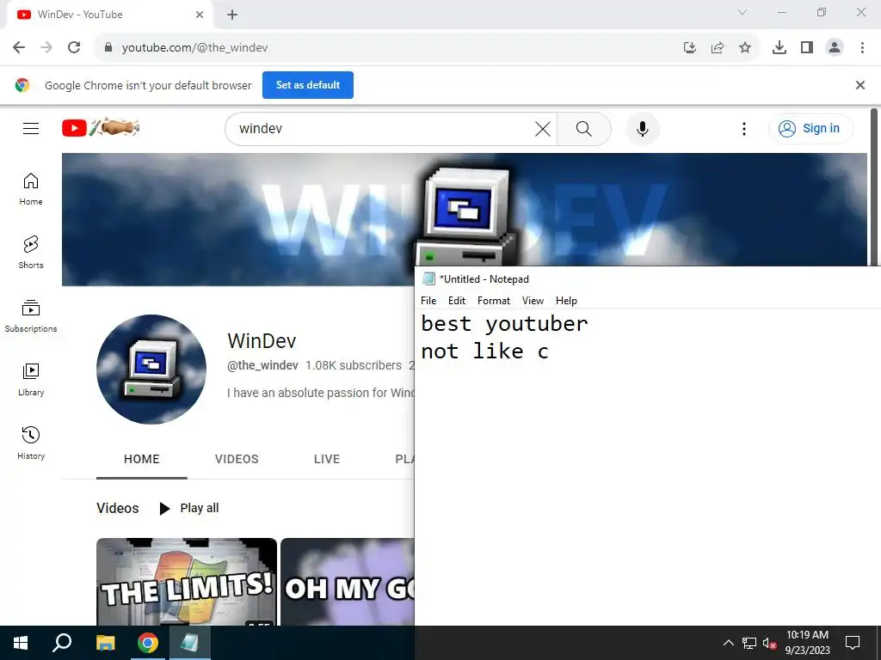
Task: Click after 'not like c' in Notepad
Action: click(x=551, y=351)
